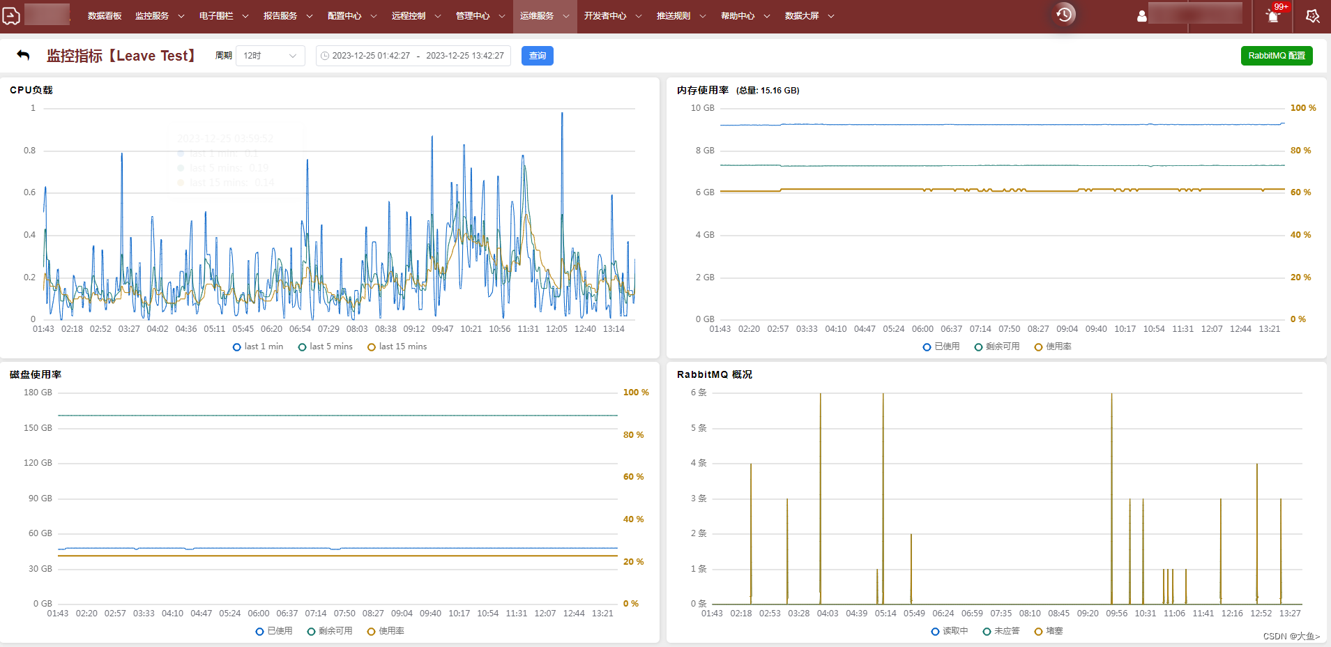The width and height of the screenshot is (1331, 647).
Task: Open the notification bell with 99+ badge
Action: (1273, 15)
